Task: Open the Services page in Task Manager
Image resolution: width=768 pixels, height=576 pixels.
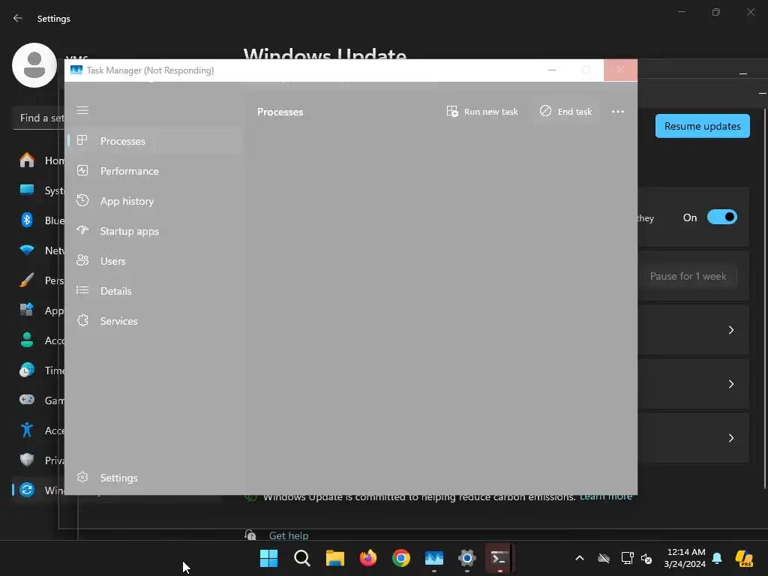Action: [x=154, y=321]
